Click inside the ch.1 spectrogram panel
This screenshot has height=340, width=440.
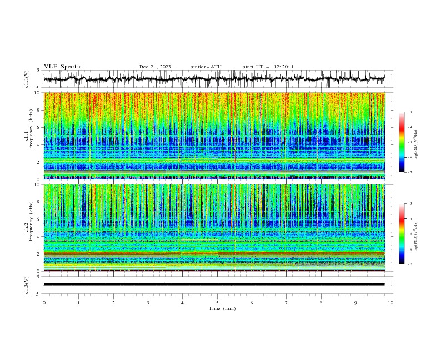tap(214, 136)
